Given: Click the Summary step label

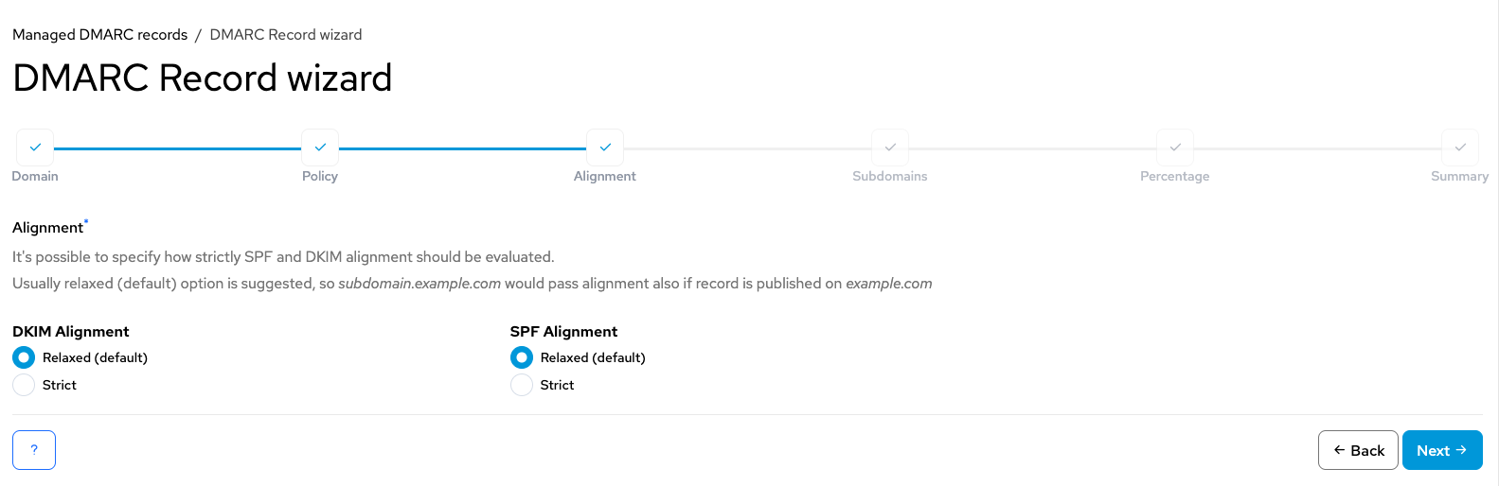Looking at the screenshot, I should click(1460, 176).
